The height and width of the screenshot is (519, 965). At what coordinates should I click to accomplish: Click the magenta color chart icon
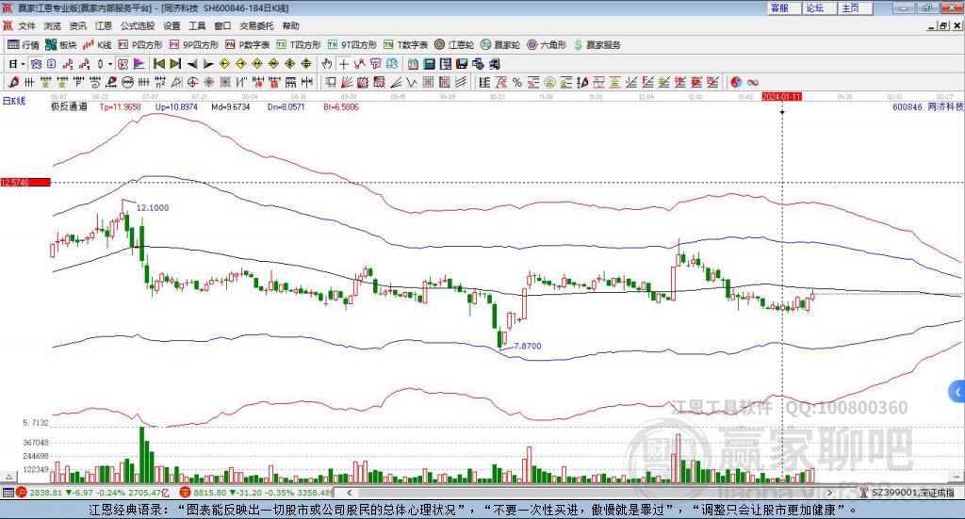pyautogui.click(x=139, y=64)
